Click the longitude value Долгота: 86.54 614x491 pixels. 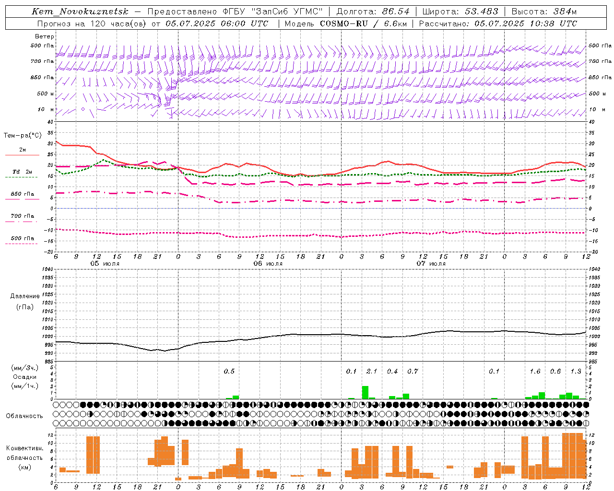tap(373, 12)
